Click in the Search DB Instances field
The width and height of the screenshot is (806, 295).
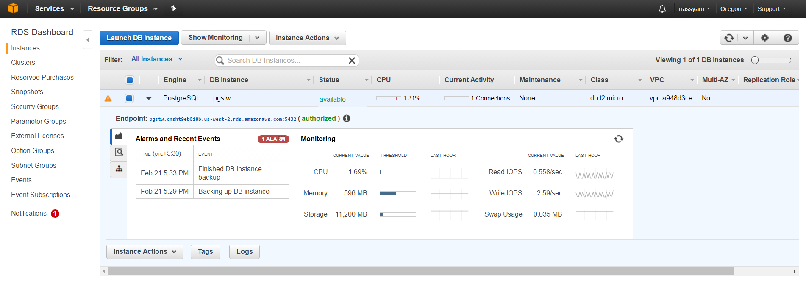(x=286, y=61)
